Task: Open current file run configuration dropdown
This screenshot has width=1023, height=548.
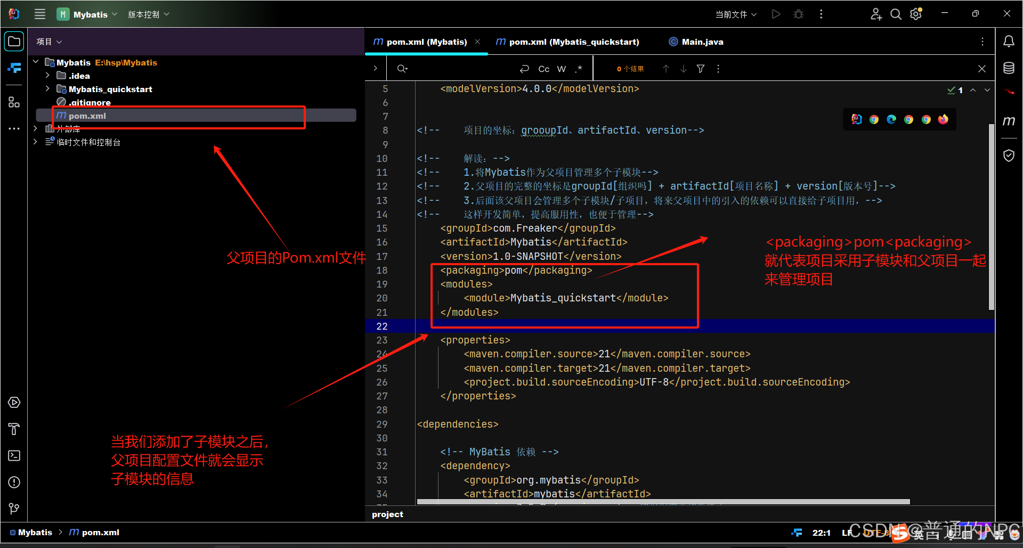Action: coord(736,14)
